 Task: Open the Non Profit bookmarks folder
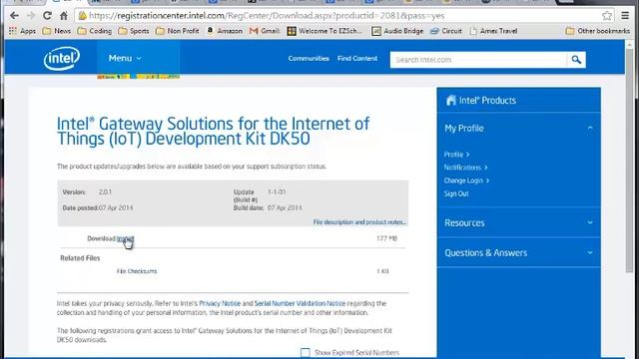[x=178, y=31]
